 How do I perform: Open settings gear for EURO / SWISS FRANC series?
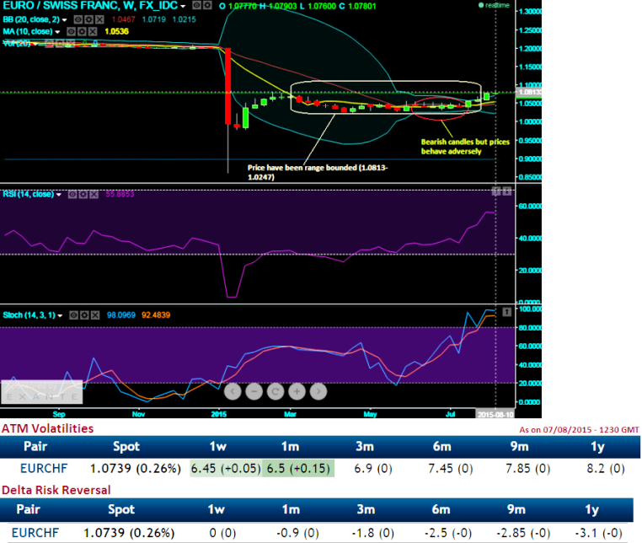pyautogui.click(x=207, y=6)
